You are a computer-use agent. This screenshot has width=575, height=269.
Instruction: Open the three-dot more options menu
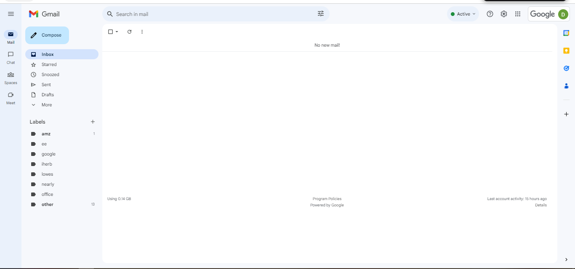142,32
